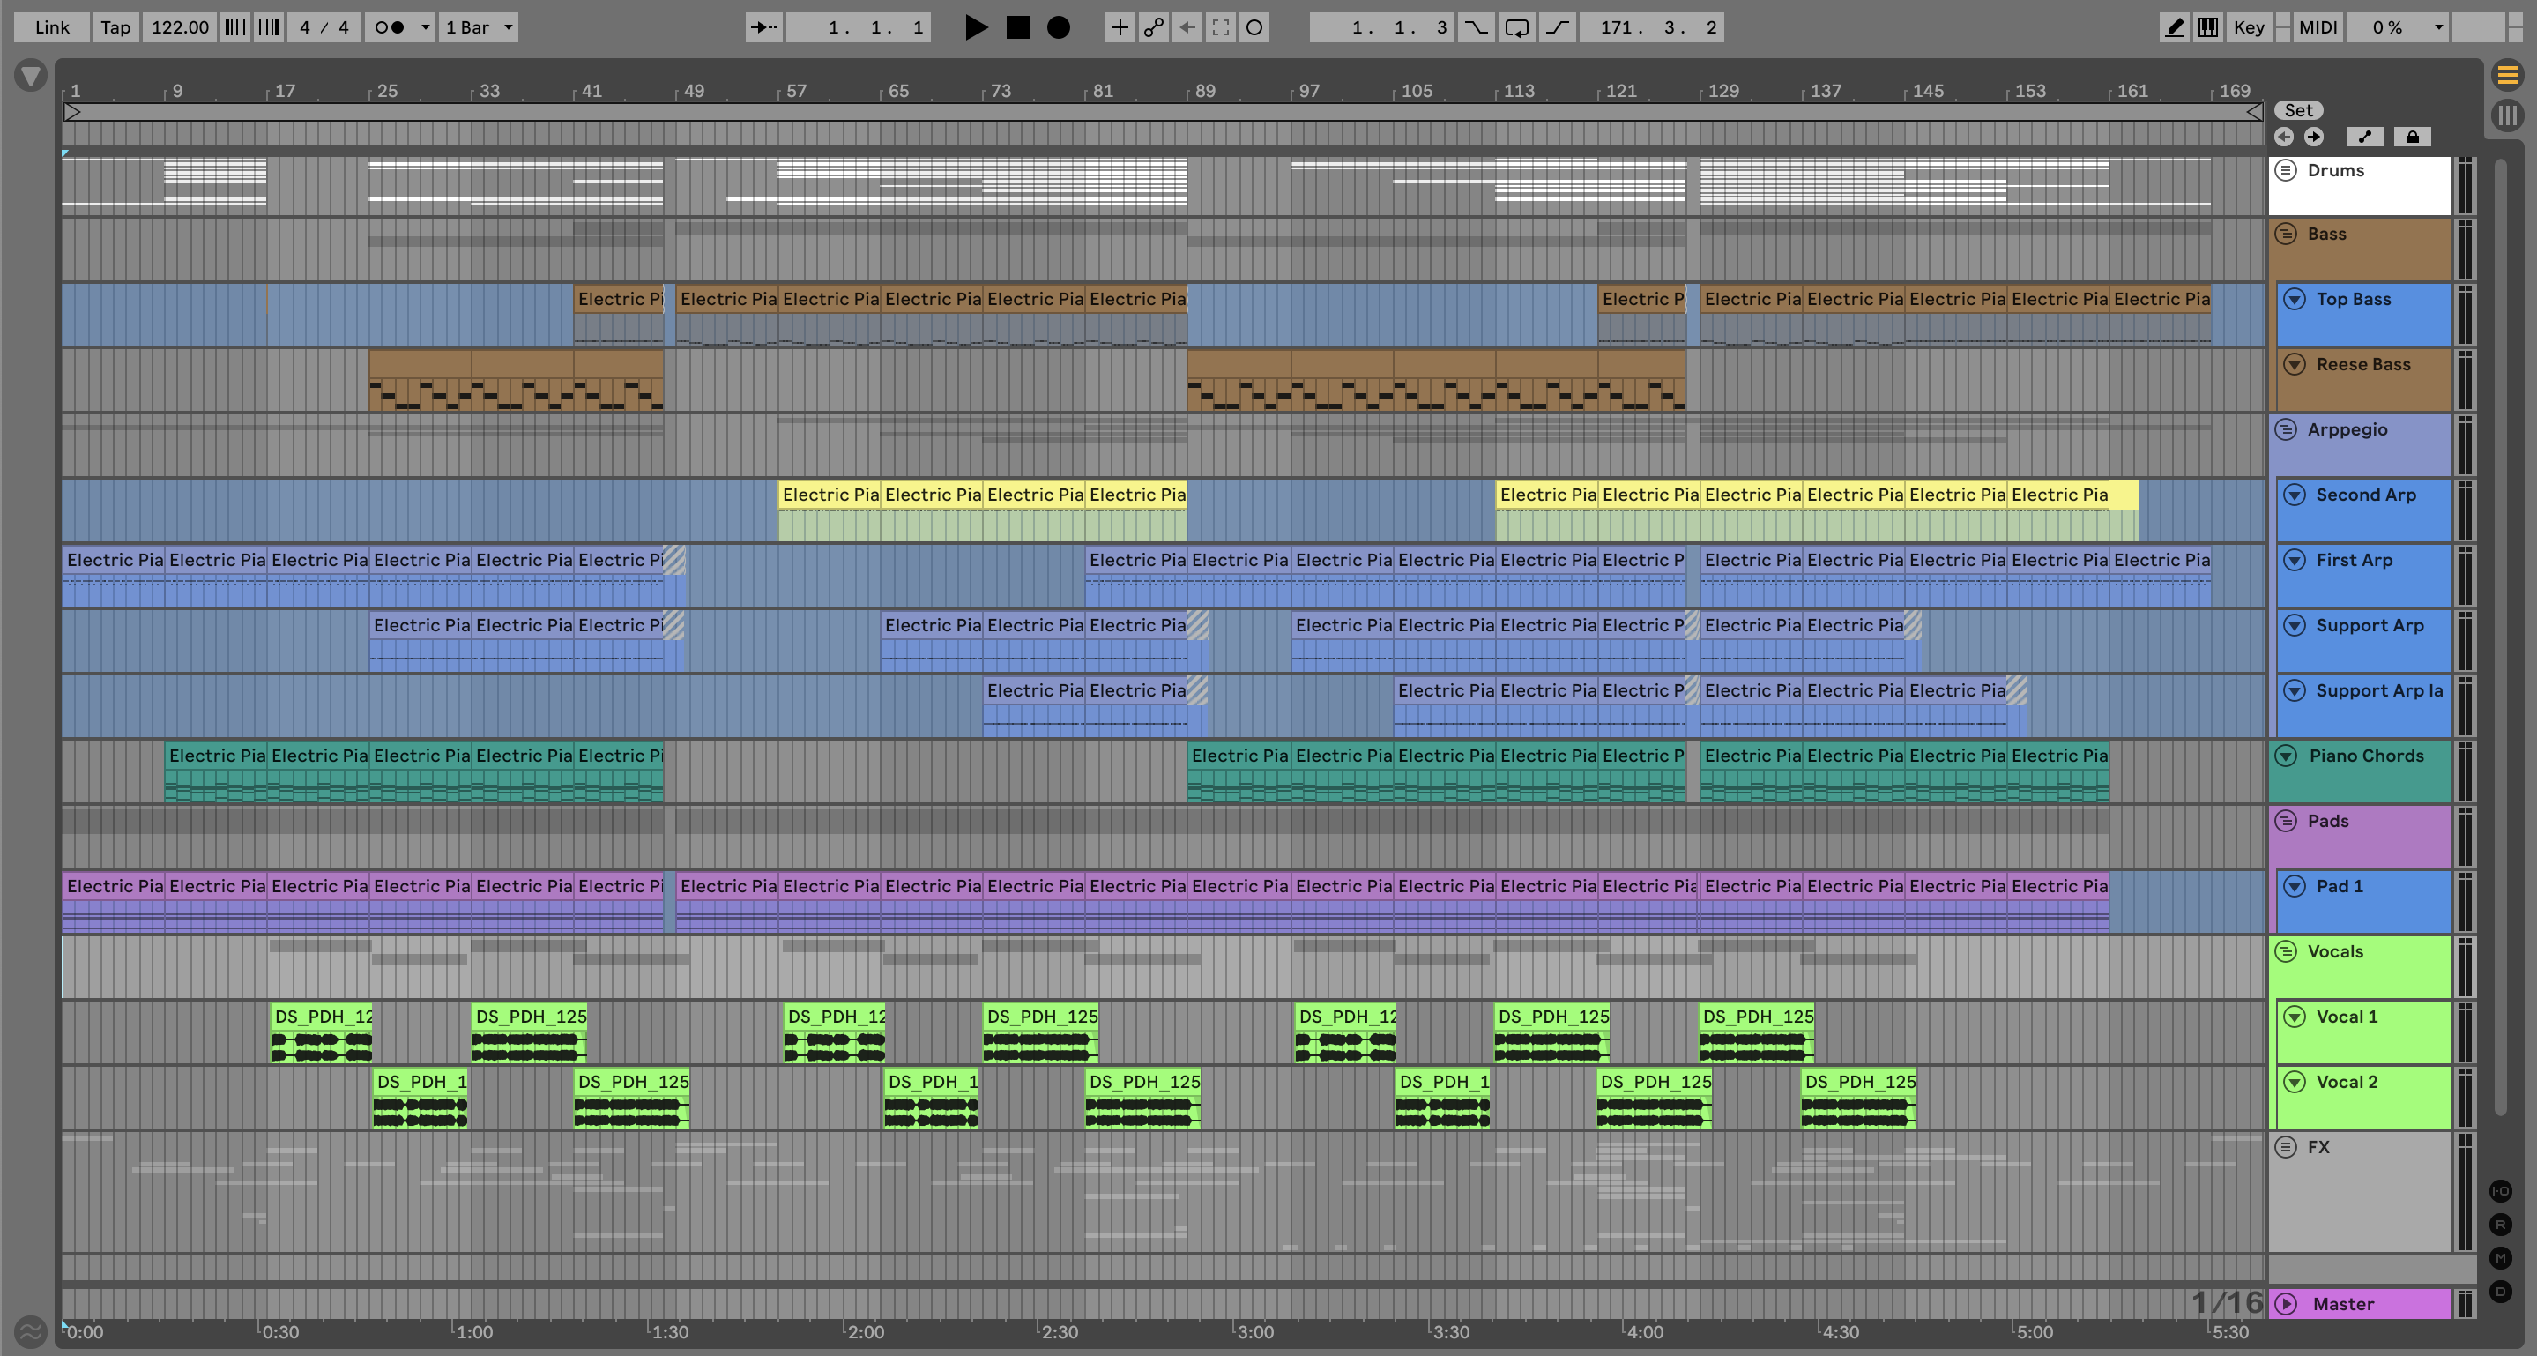Screen dimensions: 2537x1356
Task: Unfold the Bass group track
Action: pyautogui.click(x=2286, y=235)
